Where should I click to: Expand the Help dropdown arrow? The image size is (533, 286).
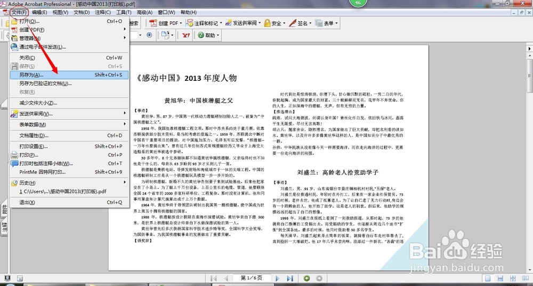218,35
